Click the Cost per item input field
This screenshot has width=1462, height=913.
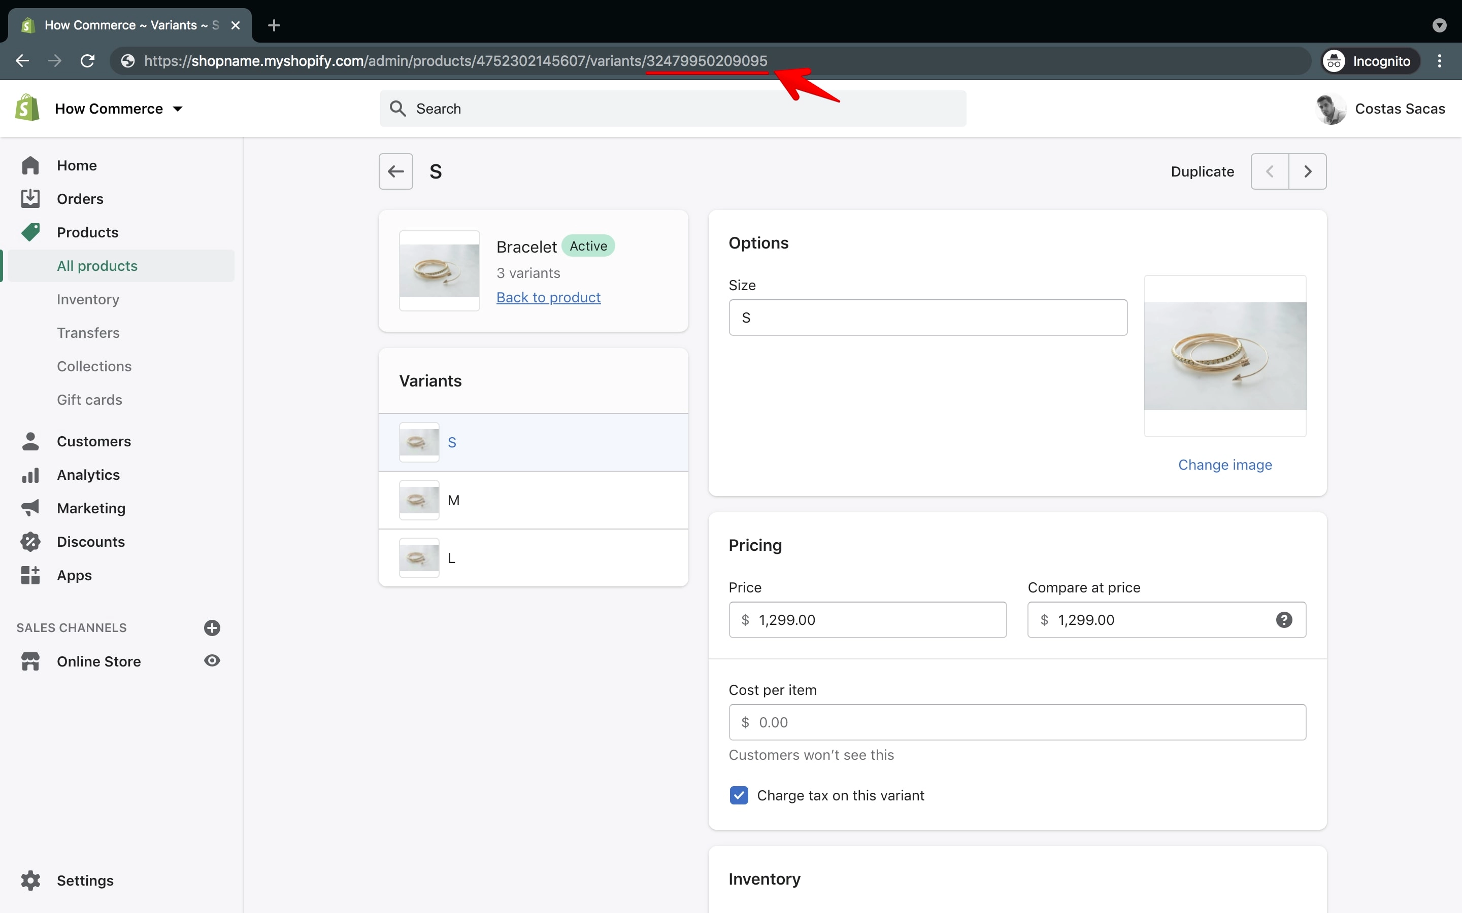point(1017,722)
